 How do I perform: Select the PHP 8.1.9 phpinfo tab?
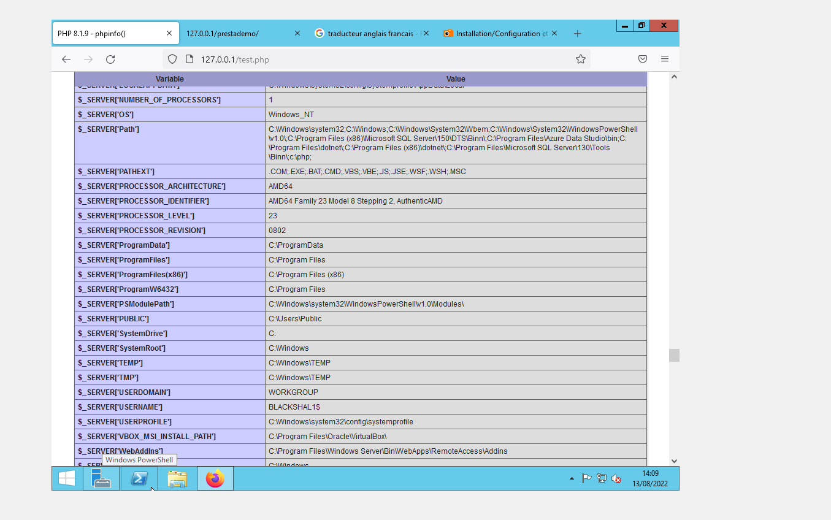click(x=116, y=34)
